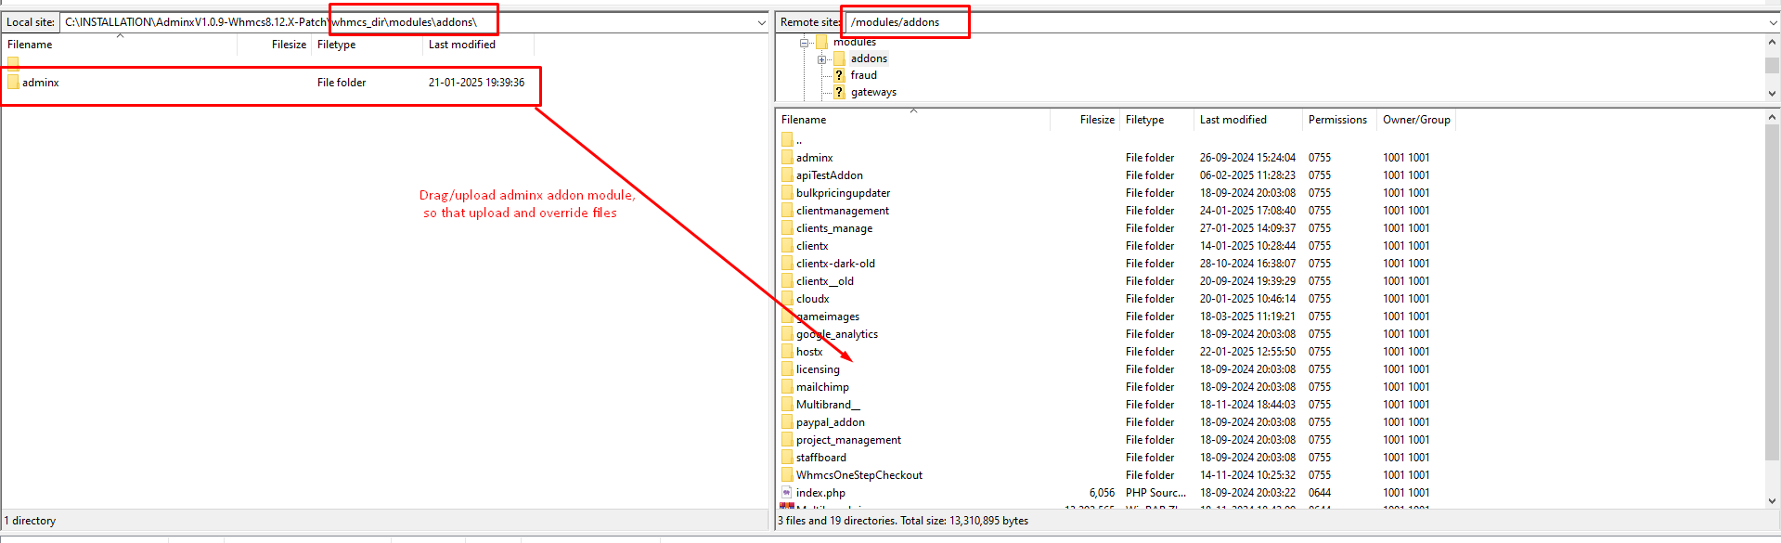Screen dimensions: 1781x543
Task: Sort remote files by Permissions column
Action: pos(1336,120)
